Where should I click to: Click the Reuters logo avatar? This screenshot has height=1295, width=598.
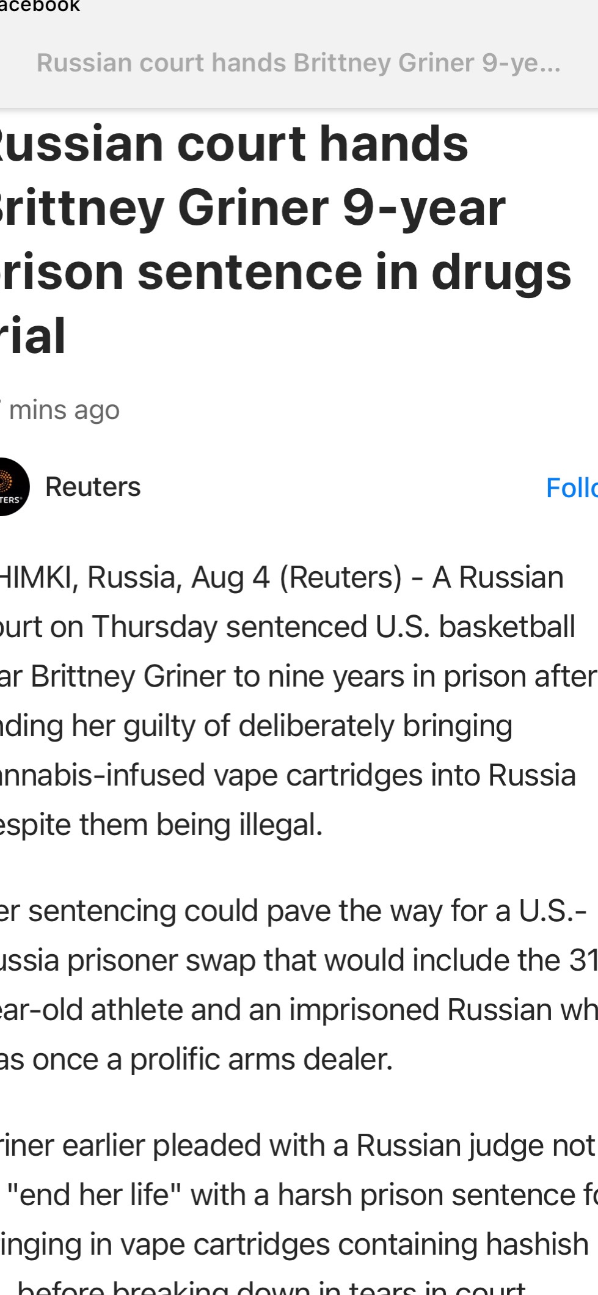click(x=9, y=487)
